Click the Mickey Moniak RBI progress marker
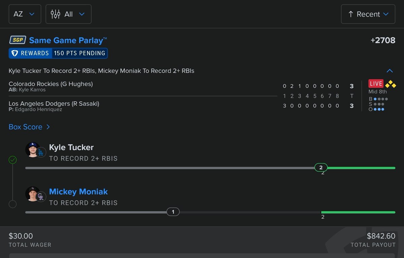The height and width of the screenshot is (258, 404). [x=173, y=212]
